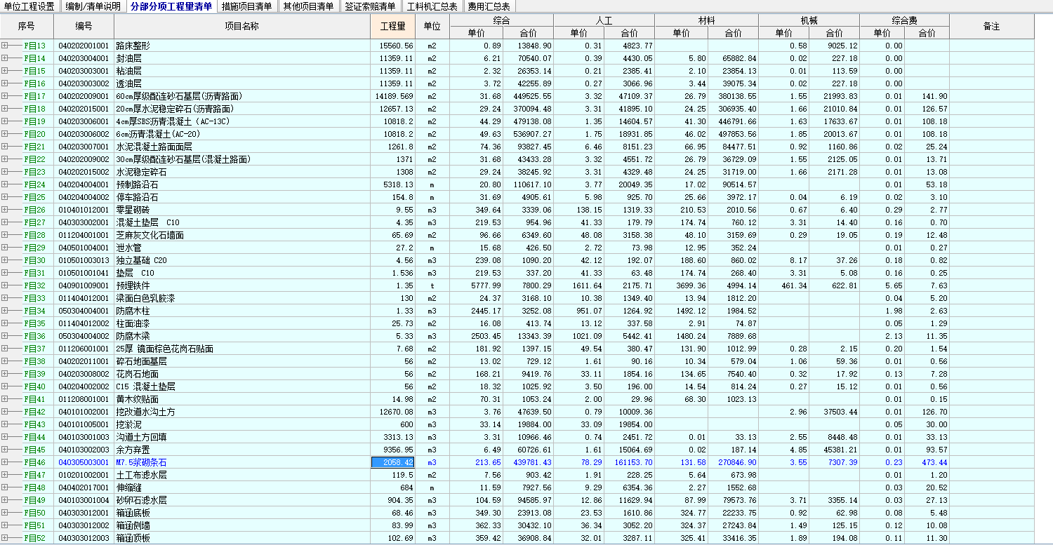
Task: Click item name 粘油层
Action: [x=128, y=71]
